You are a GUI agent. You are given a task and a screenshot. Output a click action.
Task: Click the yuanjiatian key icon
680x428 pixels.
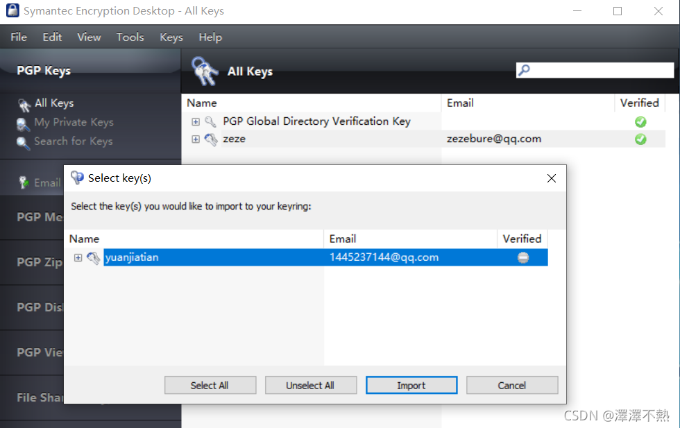tap(93, 257)
